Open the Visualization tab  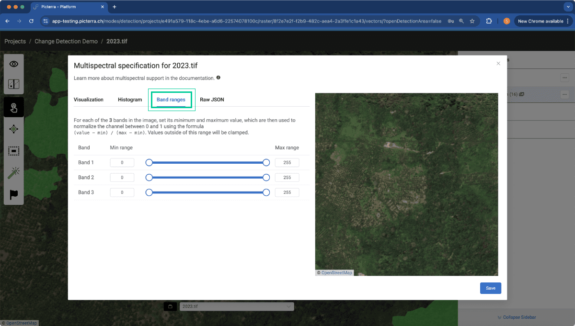pos(89,100)
